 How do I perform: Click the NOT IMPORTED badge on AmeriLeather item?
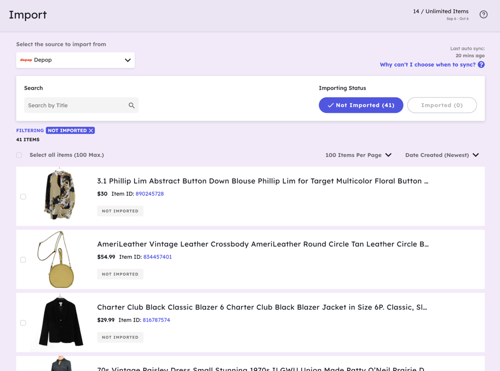(x=120, y=274)
